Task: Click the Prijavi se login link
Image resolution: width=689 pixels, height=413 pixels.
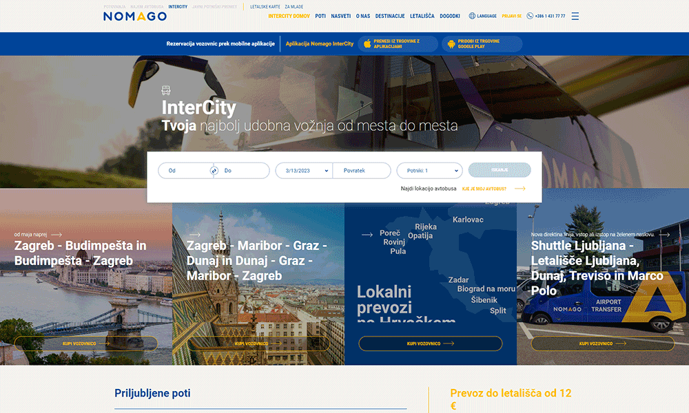Action: click(x=512, y=17)
